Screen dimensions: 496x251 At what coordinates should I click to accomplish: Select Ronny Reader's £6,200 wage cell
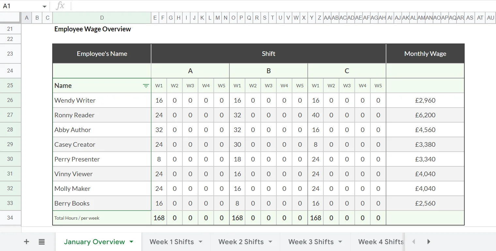pos(425,115)
